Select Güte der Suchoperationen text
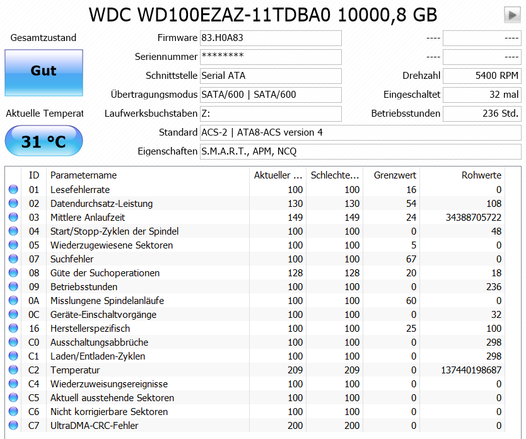Screen dimensions: 526x439 (x=105, y=273)
